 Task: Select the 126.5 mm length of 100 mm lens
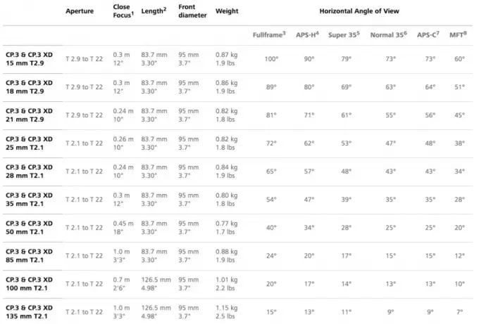coord(156,280)
